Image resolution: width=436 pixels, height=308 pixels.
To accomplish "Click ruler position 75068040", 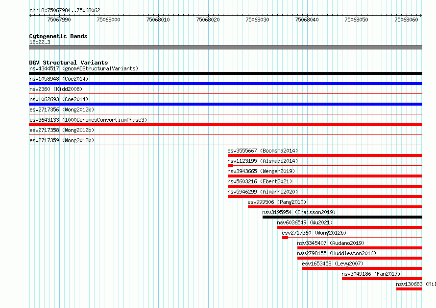I will pos(307,20).
